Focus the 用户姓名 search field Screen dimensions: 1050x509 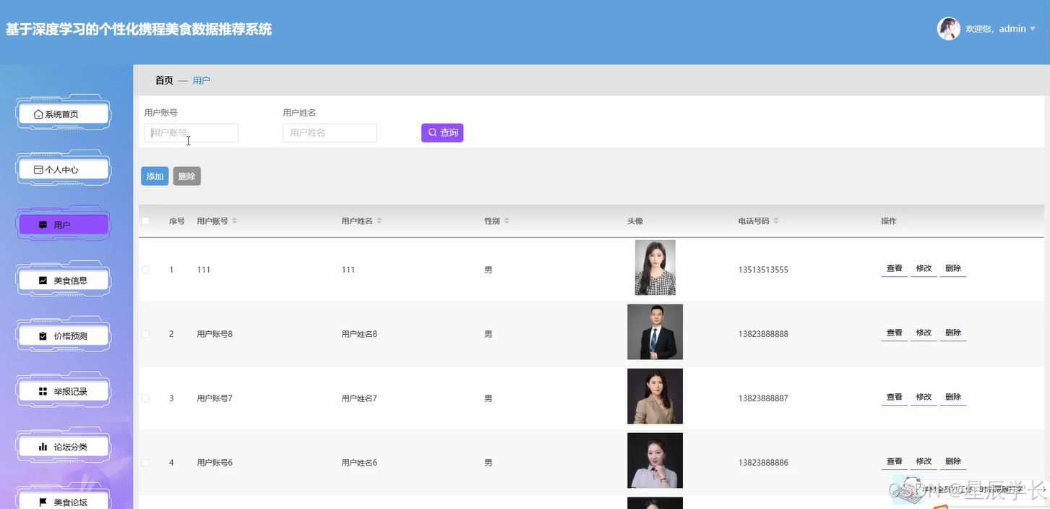coord(330,133)
